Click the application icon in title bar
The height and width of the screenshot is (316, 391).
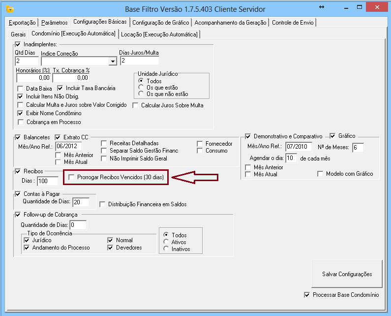click(x=8, y=9)
